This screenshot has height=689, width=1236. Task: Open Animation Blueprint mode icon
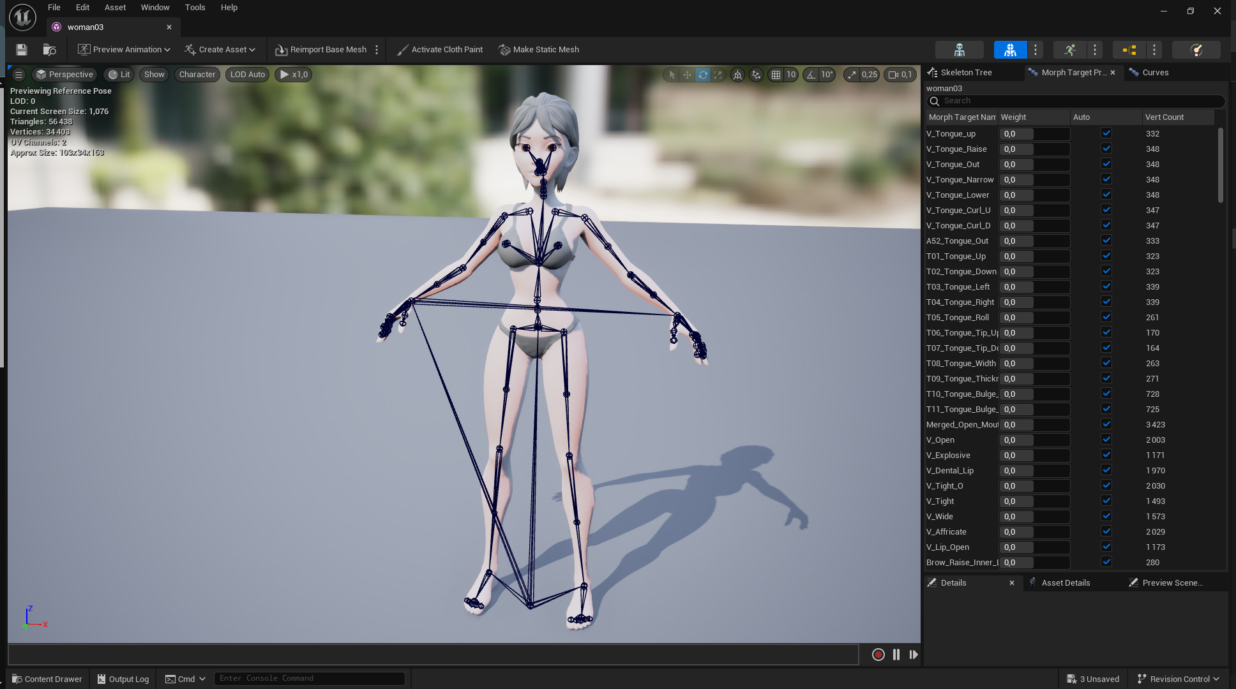[x=1129, y=50]
